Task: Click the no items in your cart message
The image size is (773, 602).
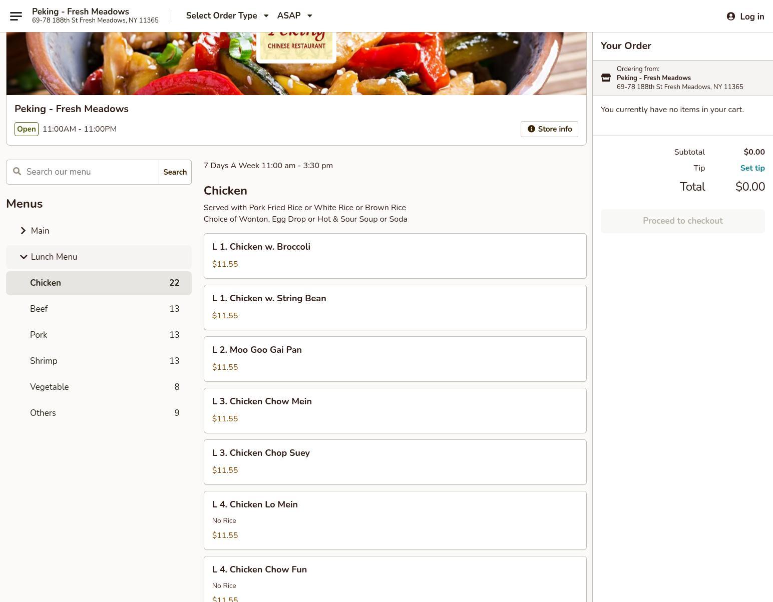Action: click(x=672, y=110)
